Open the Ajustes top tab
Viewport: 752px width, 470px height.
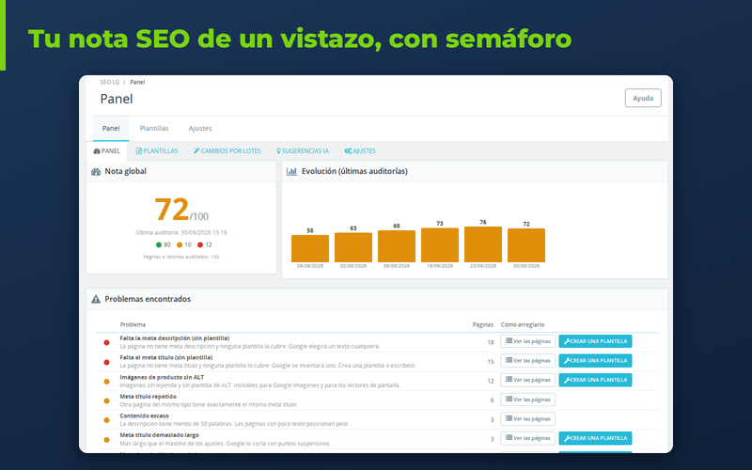(200, 128)
